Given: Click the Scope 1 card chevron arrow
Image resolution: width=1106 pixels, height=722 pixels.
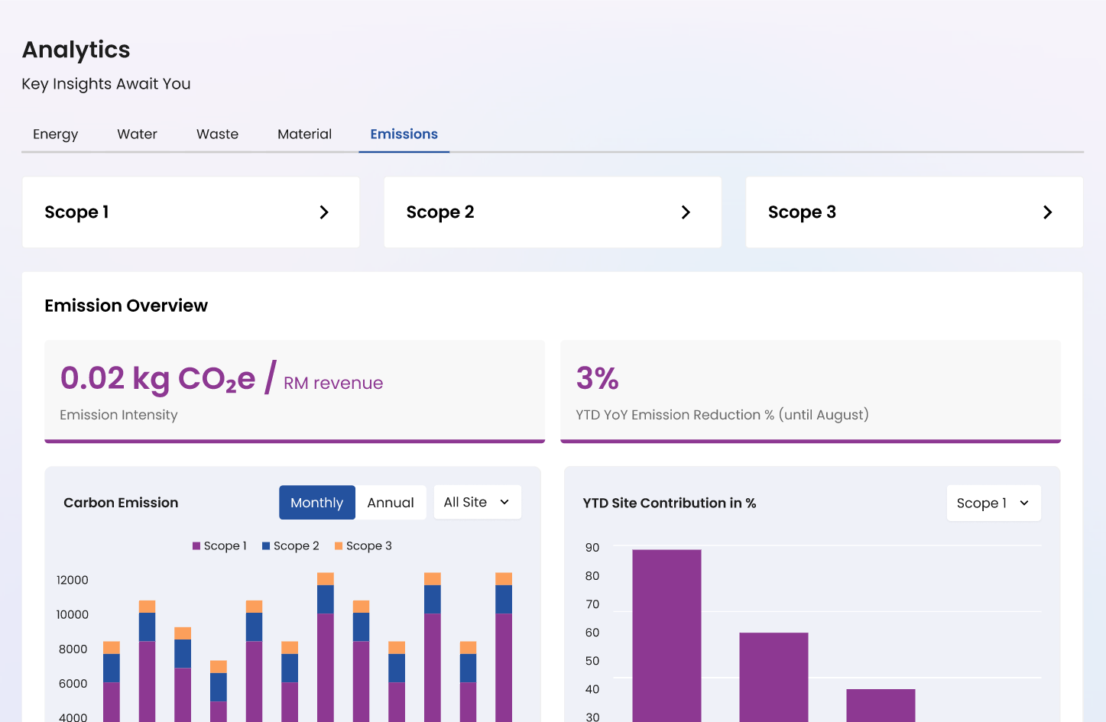Looking at the screenshot, I should pos(324,212).
